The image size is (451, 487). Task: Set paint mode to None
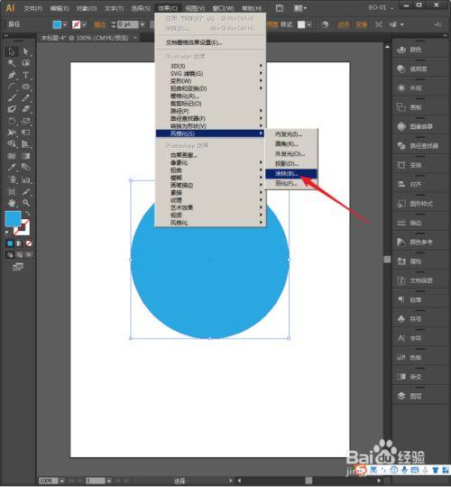click(x=29, y=243)
